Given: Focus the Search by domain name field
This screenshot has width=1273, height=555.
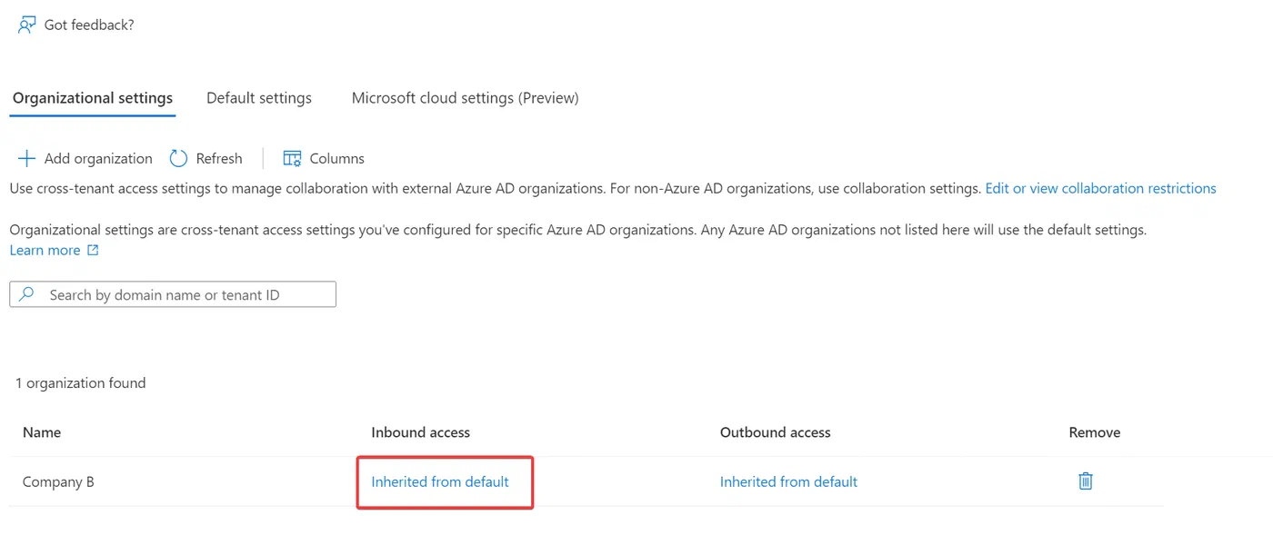Looking at the screenshot, I should click(173, 294).
